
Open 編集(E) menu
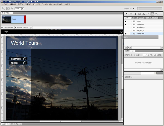tap(13, 4)
